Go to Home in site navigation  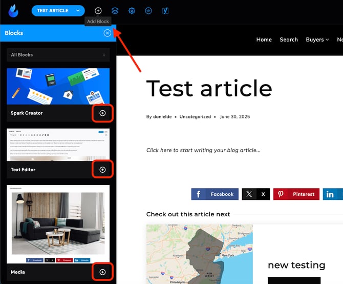pos(264,39)
